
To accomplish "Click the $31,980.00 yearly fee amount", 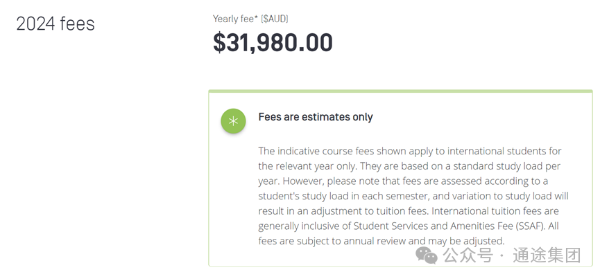I will click(x=273, y=42).
